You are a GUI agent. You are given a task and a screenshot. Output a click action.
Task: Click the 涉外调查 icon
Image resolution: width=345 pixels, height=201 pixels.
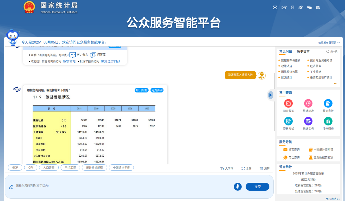(x=328, y=121)
